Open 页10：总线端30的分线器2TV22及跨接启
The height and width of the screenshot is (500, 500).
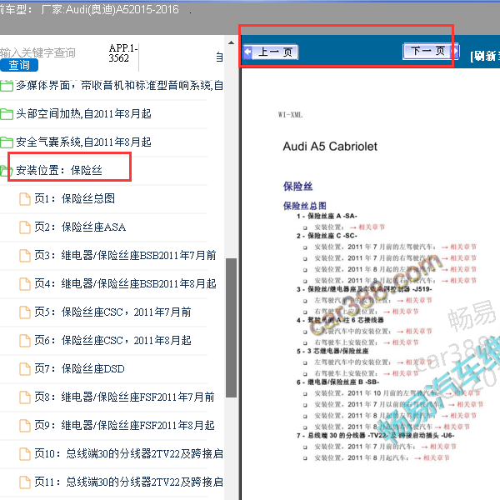129,453
